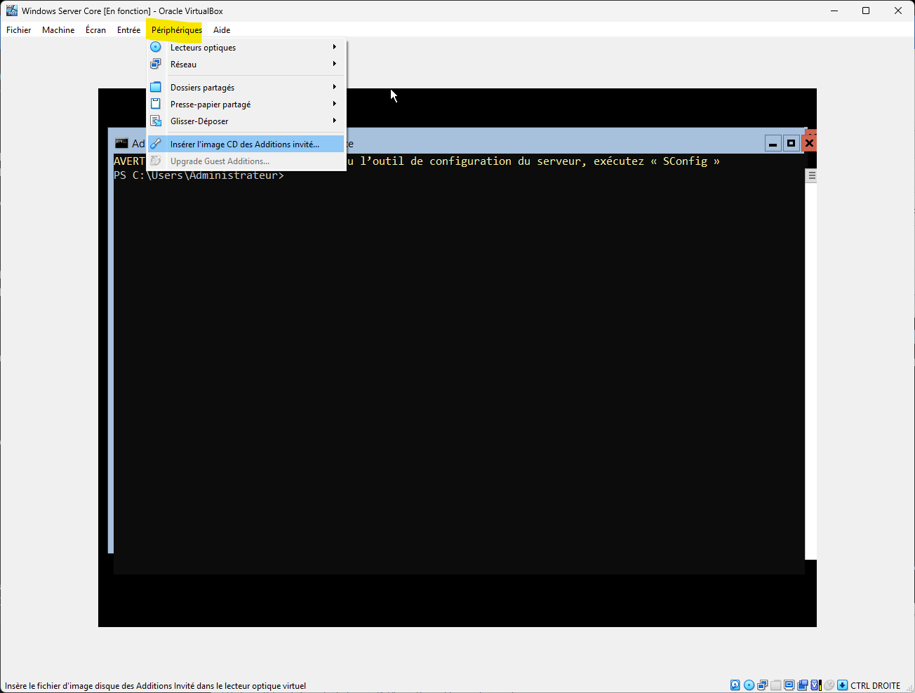This screenshot has width=915, height=693.
Task: Open the Machine menu
Action: pyautogui.click(x=58, y=30)
